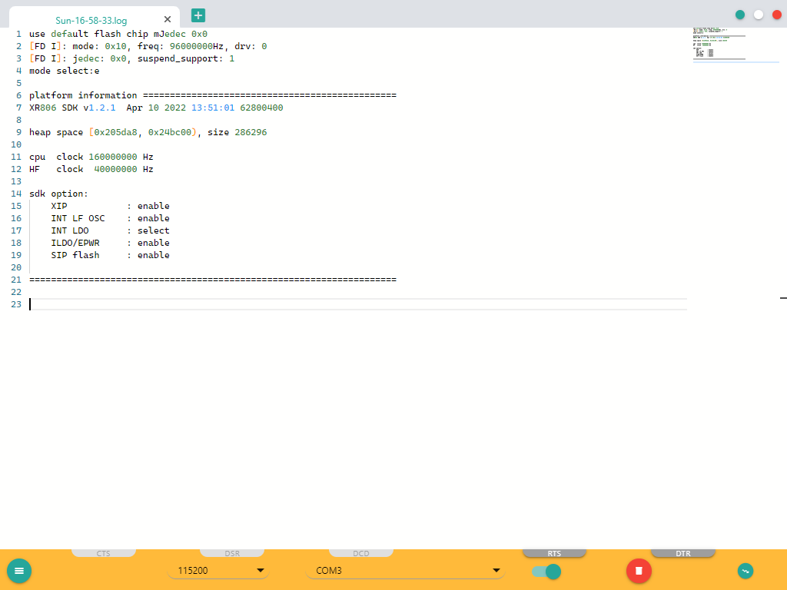Toggle the serial port connection switch
The width and height of the screenshot is (787, 590).
point(546,571)
